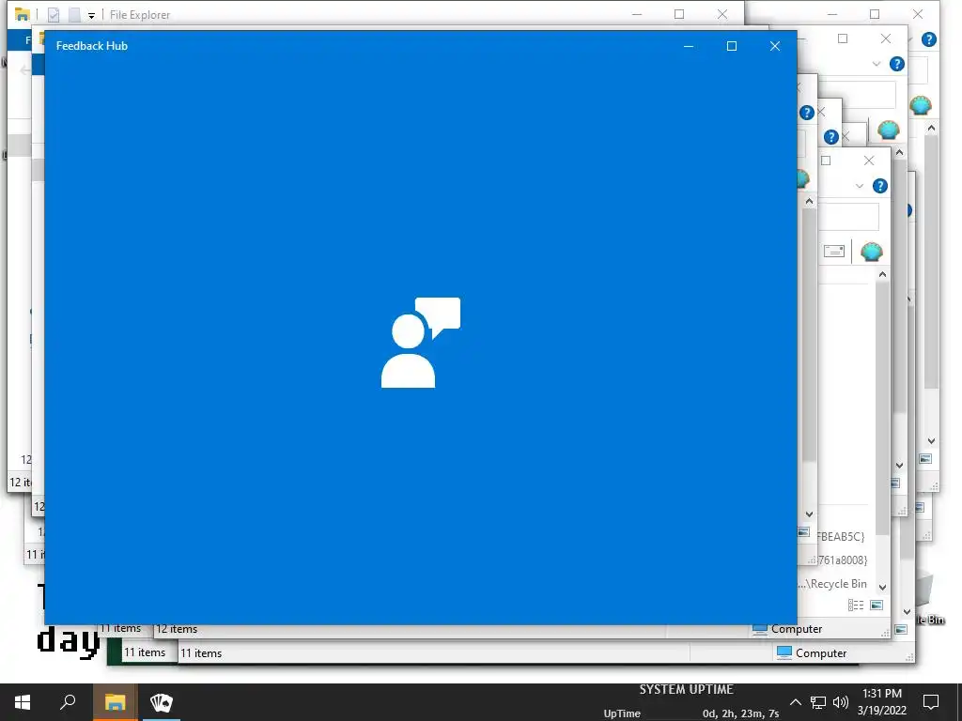This screenshot has height=721, width=962.
Task: Open the Start menu
Action: 23,702
